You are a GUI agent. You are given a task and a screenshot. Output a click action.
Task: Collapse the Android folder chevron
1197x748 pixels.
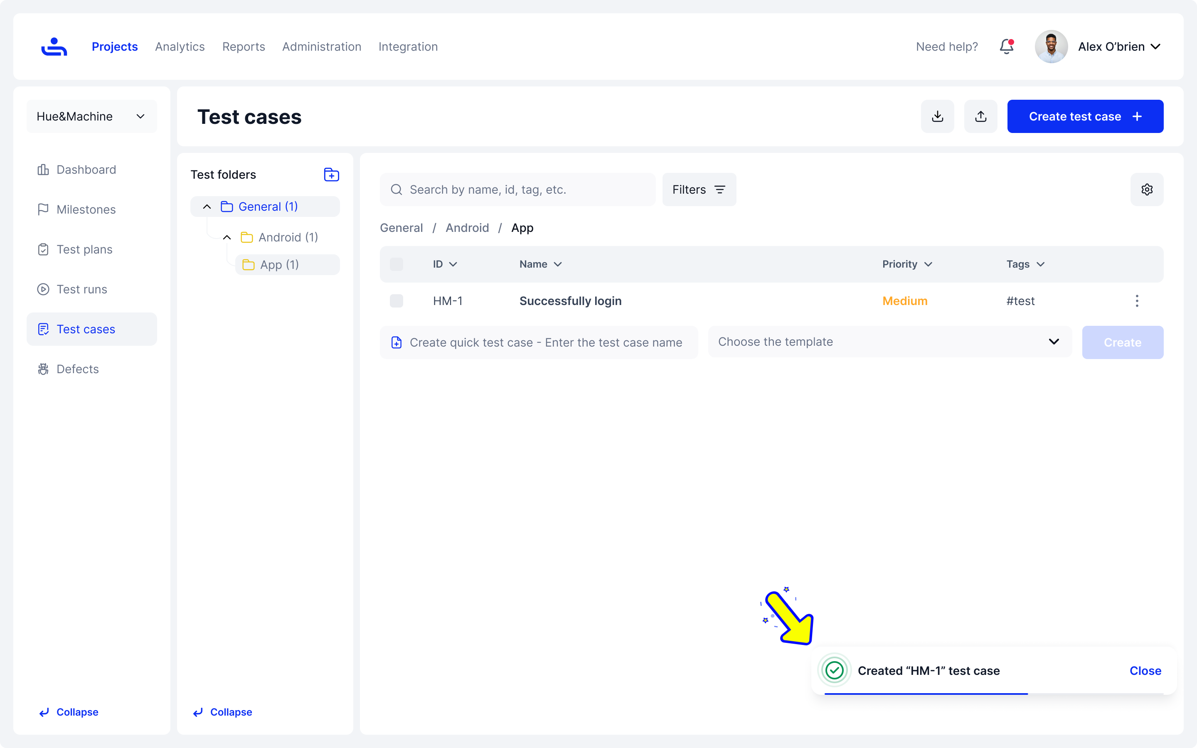pos(227,237)
